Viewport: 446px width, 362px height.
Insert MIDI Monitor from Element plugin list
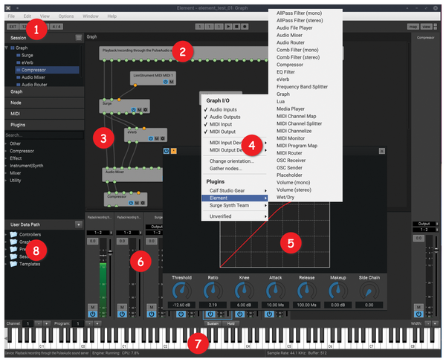tap(291, 138)
